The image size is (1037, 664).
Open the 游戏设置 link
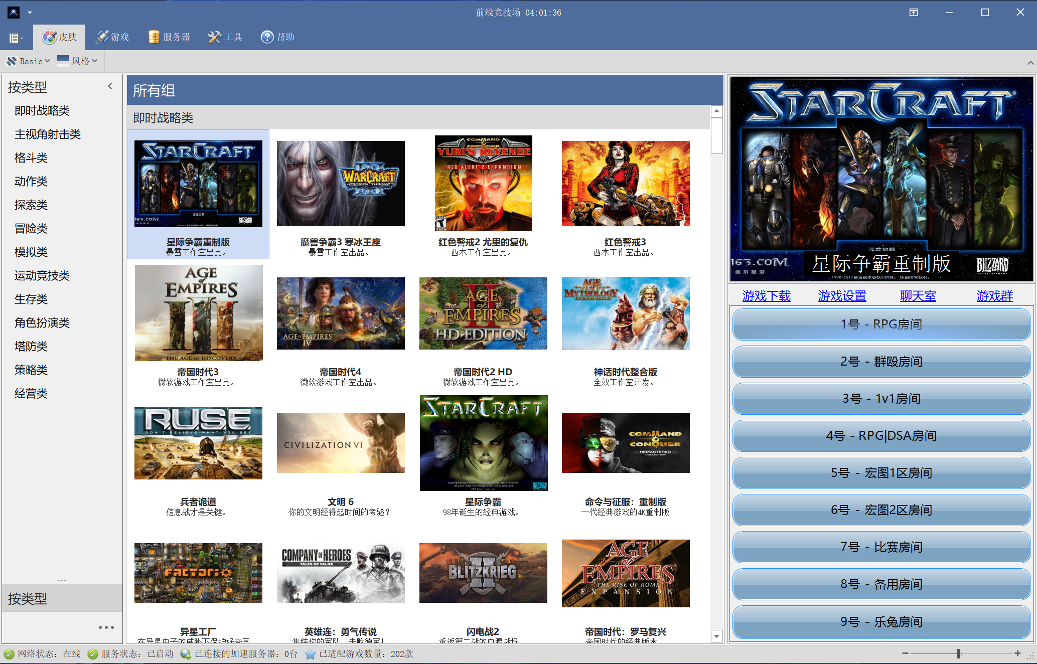[x=842, y=296]
